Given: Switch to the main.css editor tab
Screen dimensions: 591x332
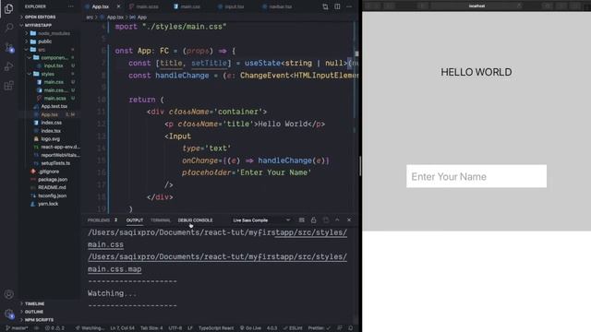Looking at the screenshot, I should (187, 6).
